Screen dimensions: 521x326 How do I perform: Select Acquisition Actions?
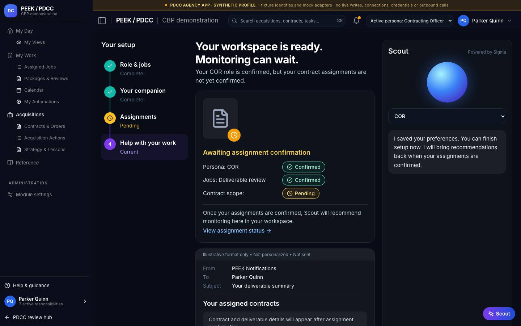click(x=45, y=138)
